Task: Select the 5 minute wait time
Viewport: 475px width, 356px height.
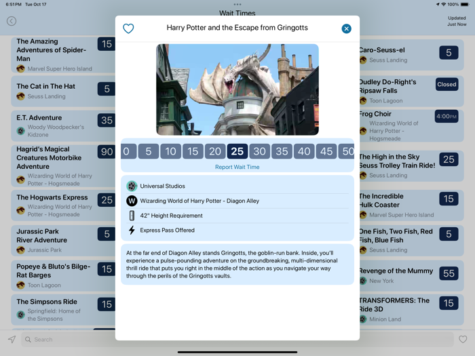Action: (149, 151)
